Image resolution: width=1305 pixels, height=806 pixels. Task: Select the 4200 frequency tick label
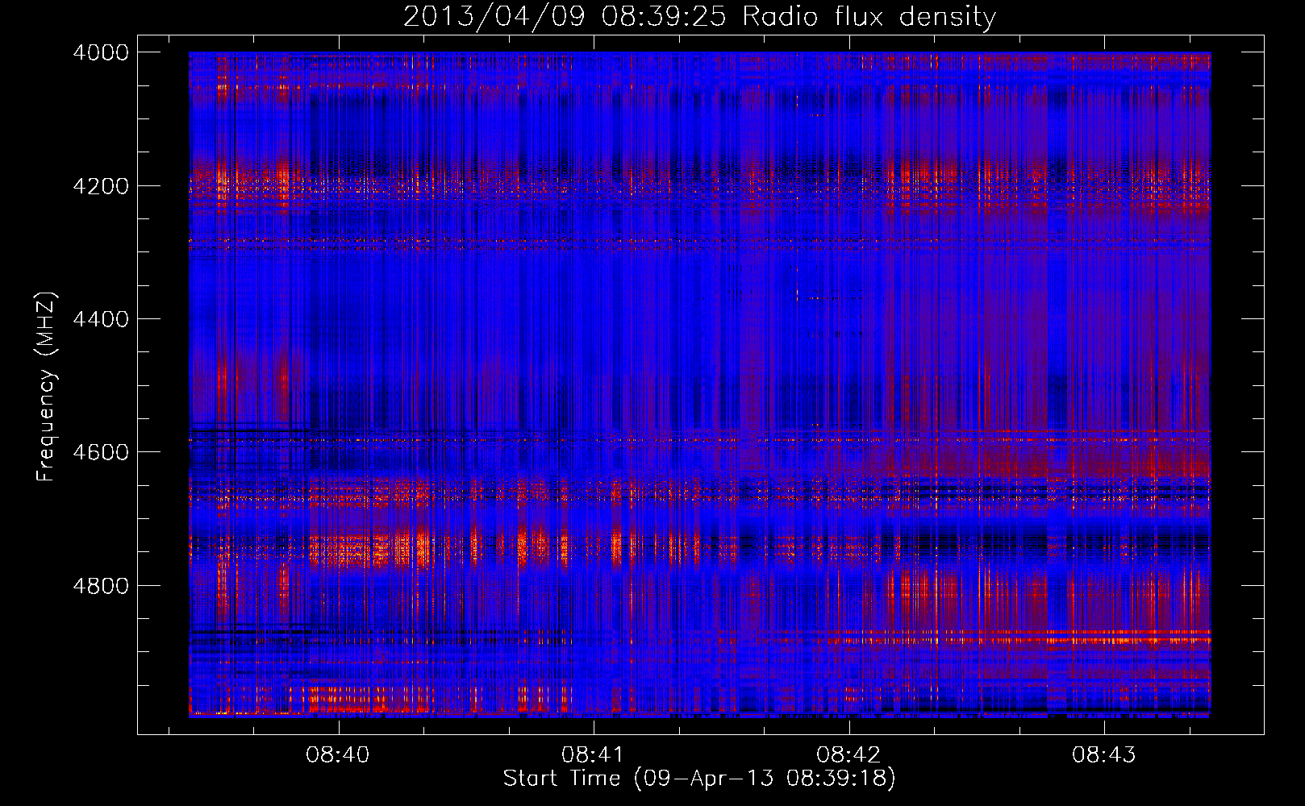101,186
